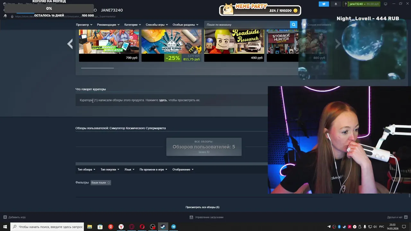Open the Категории store menu
This screenshot has width=411, height=231.
coord(133,25)
